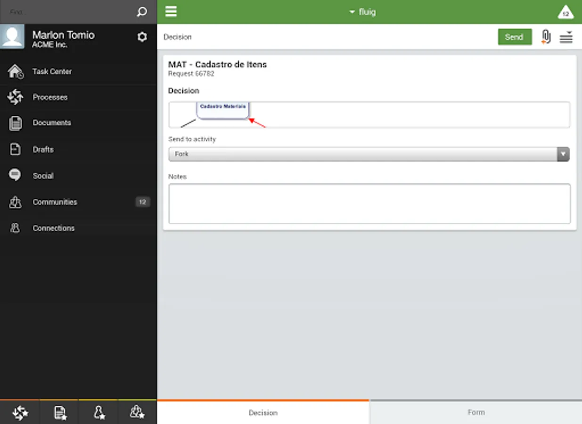Click the Documents icon in sidebar
Screen dimensions: 582x424
click(x=15, y=123)
